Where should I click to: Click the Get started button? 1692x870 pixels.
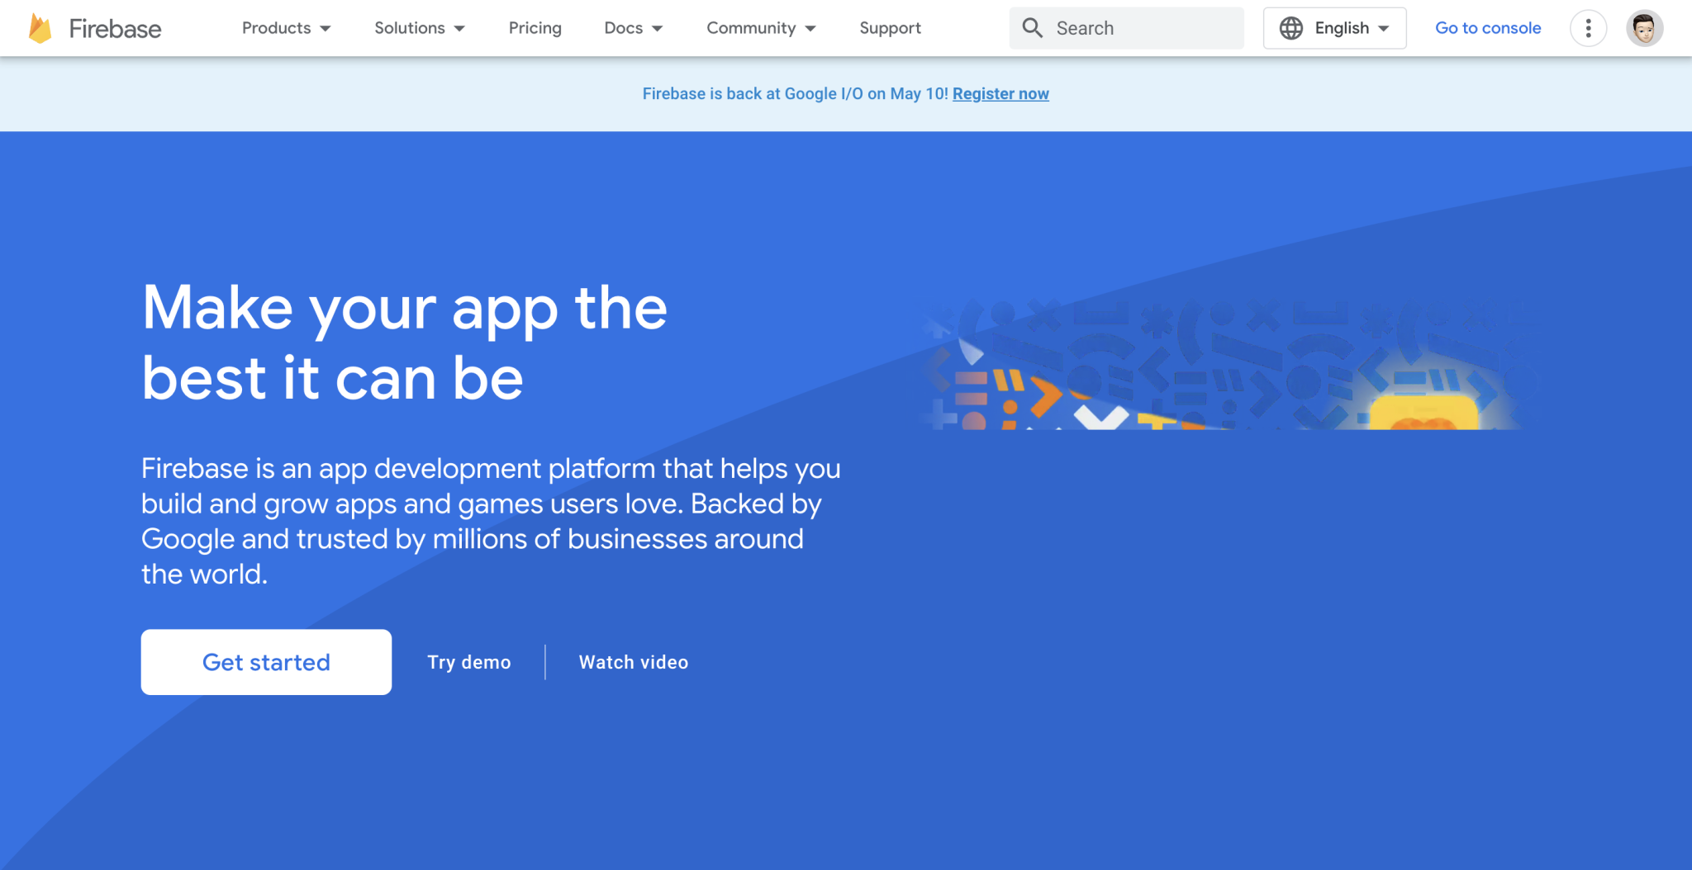tap(266, 662)
